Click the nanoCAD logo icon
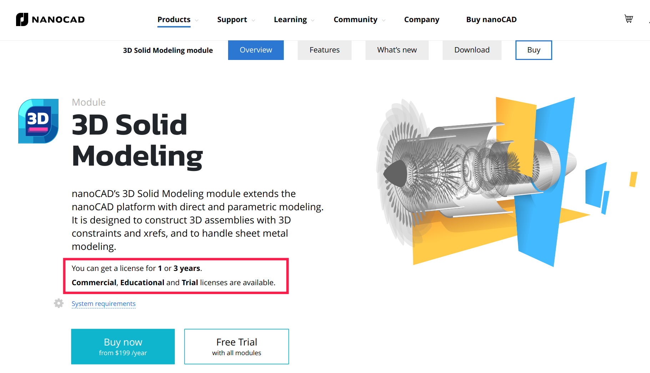This screenshot has width=650, height=373. pyautogui.click(x=22, y=20)
